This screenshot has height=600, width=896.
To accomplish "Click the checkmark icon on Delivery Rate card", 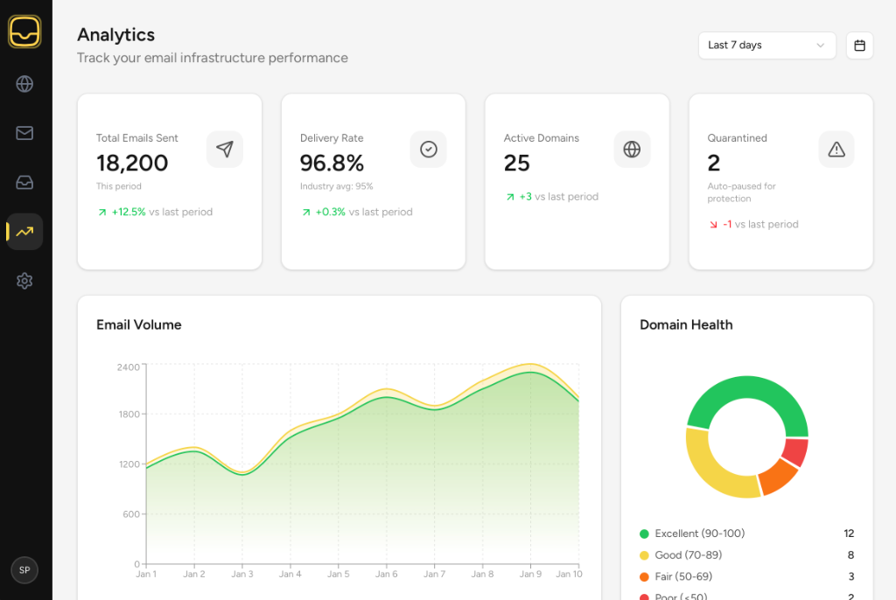I will click(428, 150).
